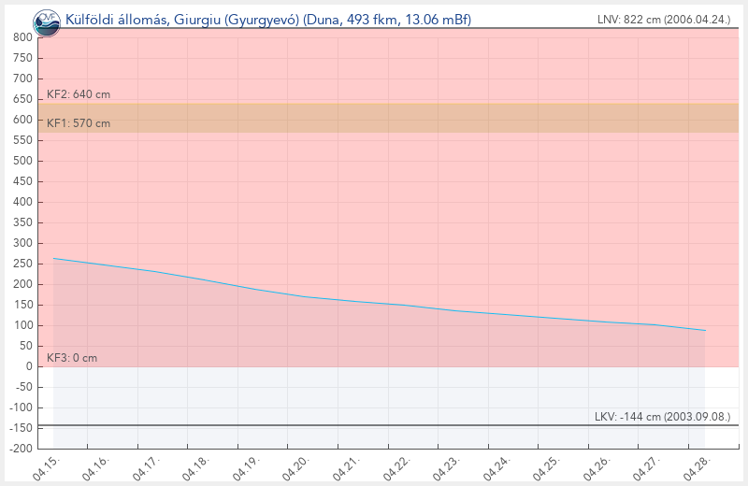
Task: Click the water level line's start at 04.15.
Action: tap(54, 258)
